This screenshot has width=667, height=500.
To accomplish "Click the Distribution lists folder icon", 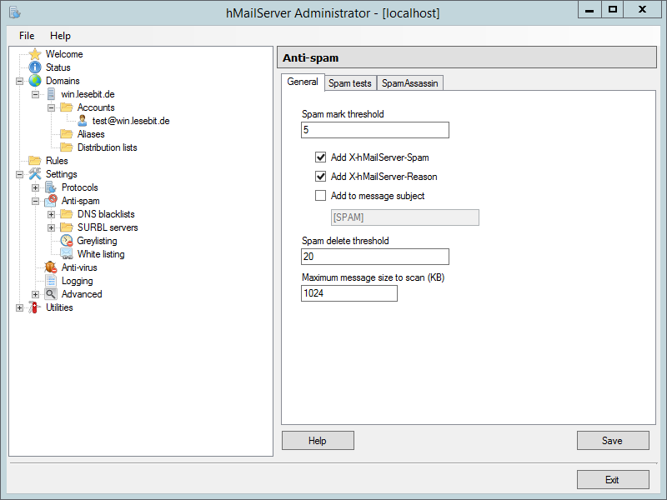I will coord(67,147).
